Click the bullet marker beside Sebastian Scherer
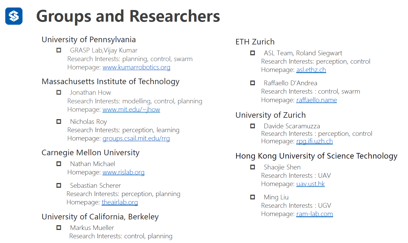This screenshot has width=408, height=243. pyautogui.click(x=59, y=185)
